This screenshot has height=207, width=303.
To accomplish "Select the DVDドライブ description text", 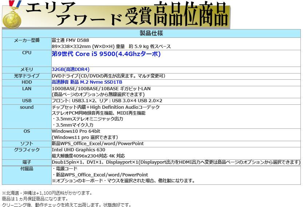I will [109, 76].
